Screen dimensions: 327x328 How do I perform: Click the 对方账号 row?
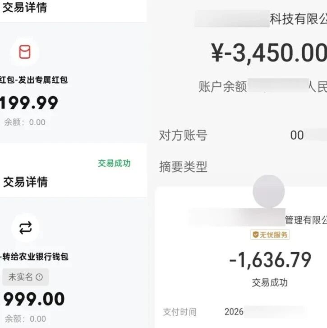[243, 135]
